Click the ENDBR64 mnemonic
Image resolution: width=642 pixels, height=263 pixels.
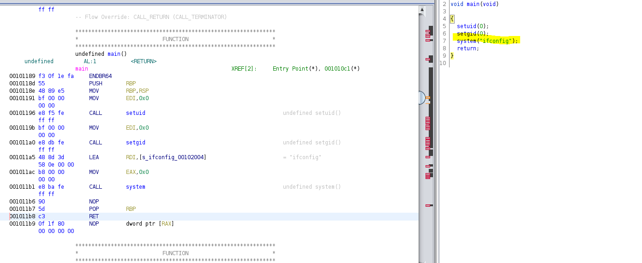[101, 76]
